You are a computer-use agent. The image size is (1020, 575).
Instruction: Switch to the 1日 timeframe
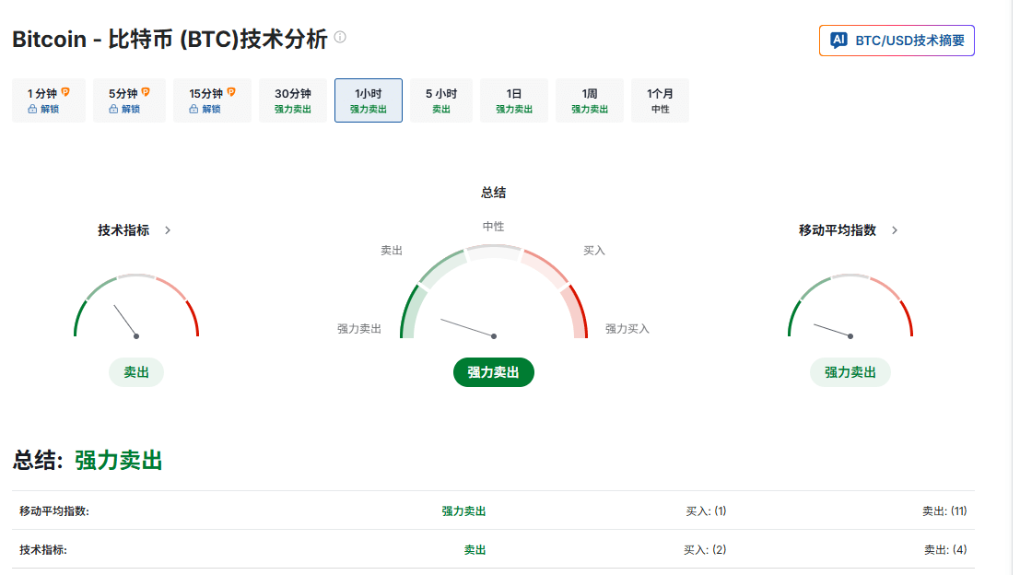click(x=514, y=100)
